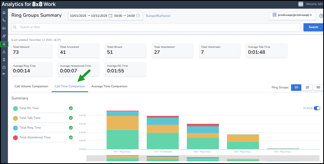Viewport: 324px width, 164px height.
Task: Open the cloud icon in the sidebar
Action: 4,28
